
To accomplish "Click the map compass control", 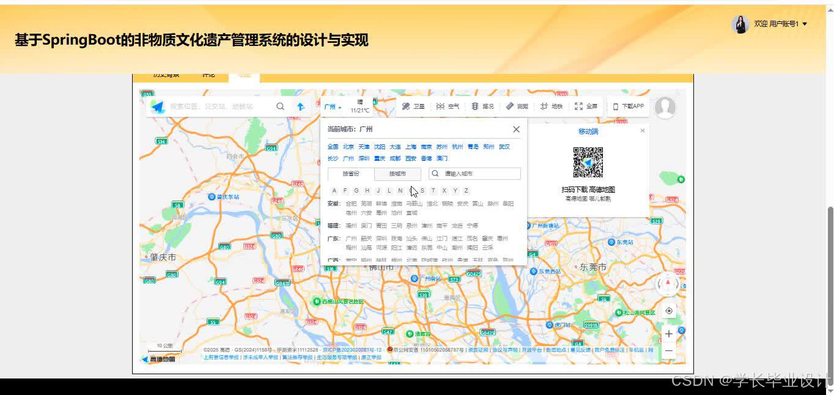I will pyautogui.click(x=668, y=284).
